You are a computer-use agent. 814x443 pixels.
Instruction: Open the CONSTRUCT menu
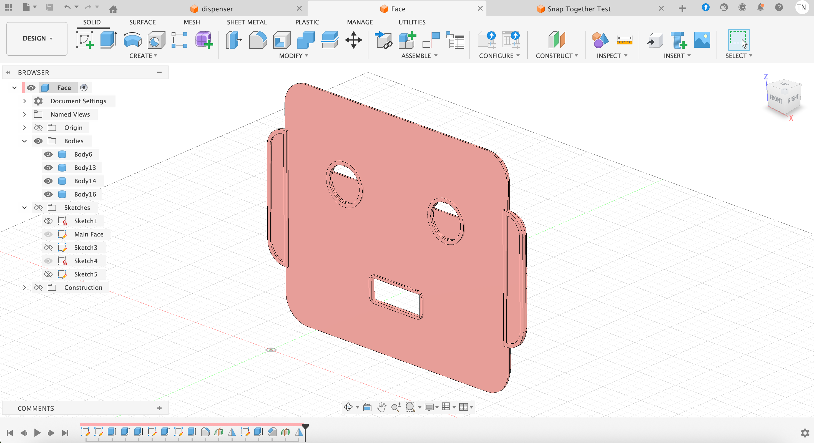(x=556, y=56)
